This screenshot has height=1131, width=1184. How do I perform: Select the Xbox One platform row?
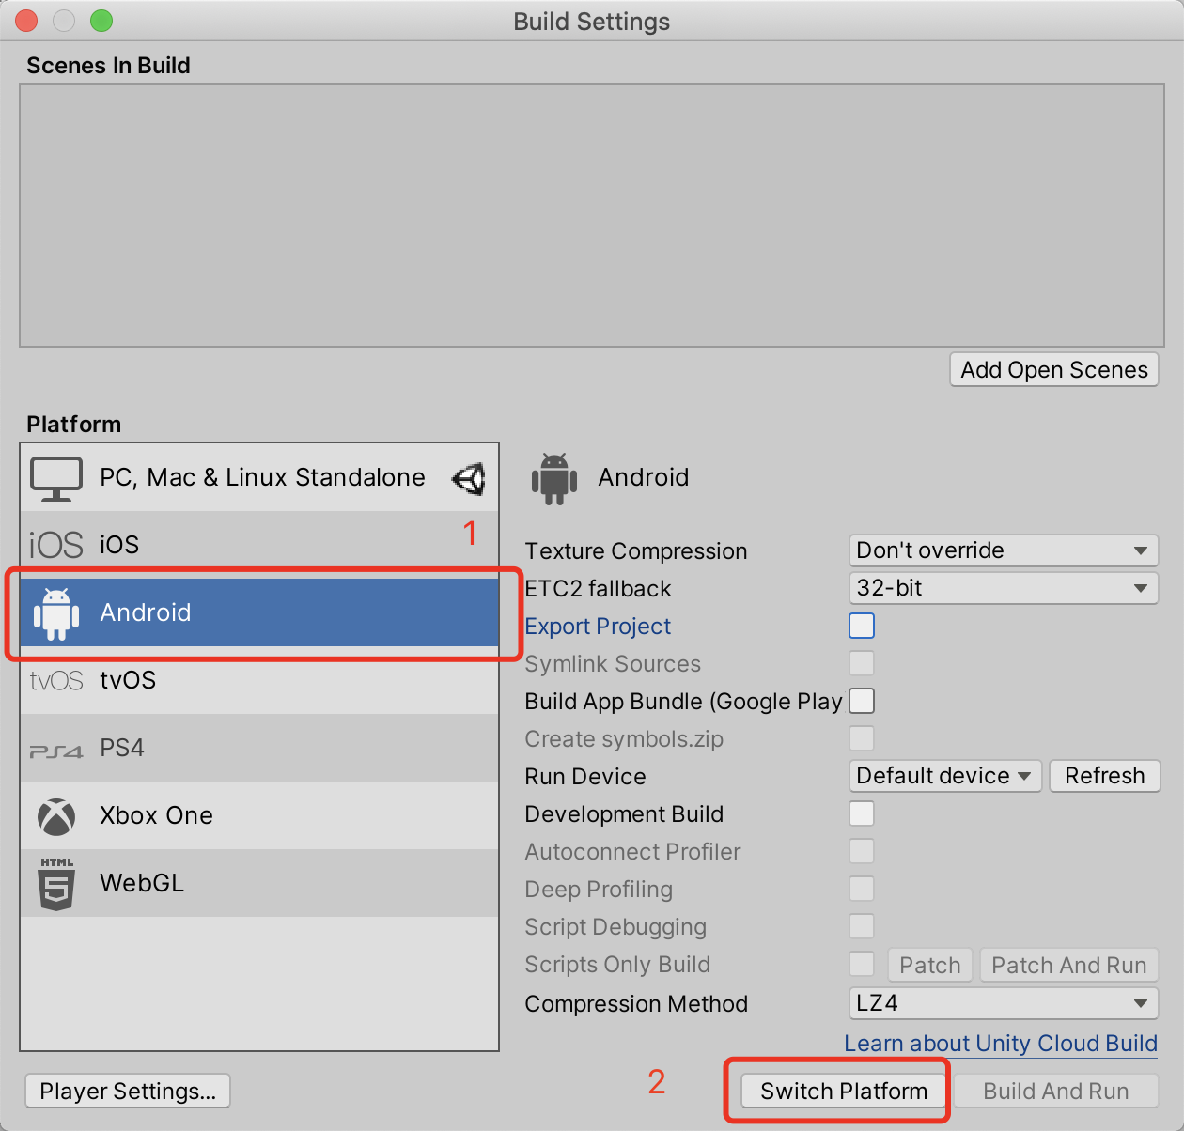coord(259,815)
